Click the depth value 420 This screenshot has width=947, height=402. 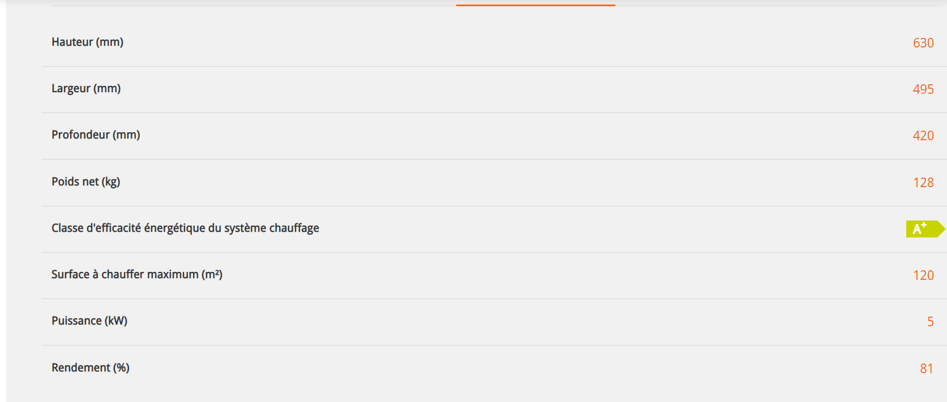pyautogui.click(x=923, y=136)
